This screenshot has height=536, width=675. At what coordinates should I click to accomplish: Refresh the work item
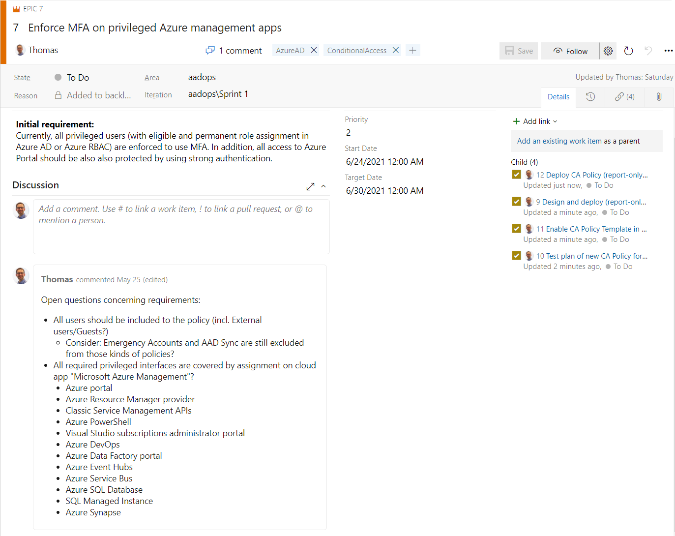[x=628, y=51]
